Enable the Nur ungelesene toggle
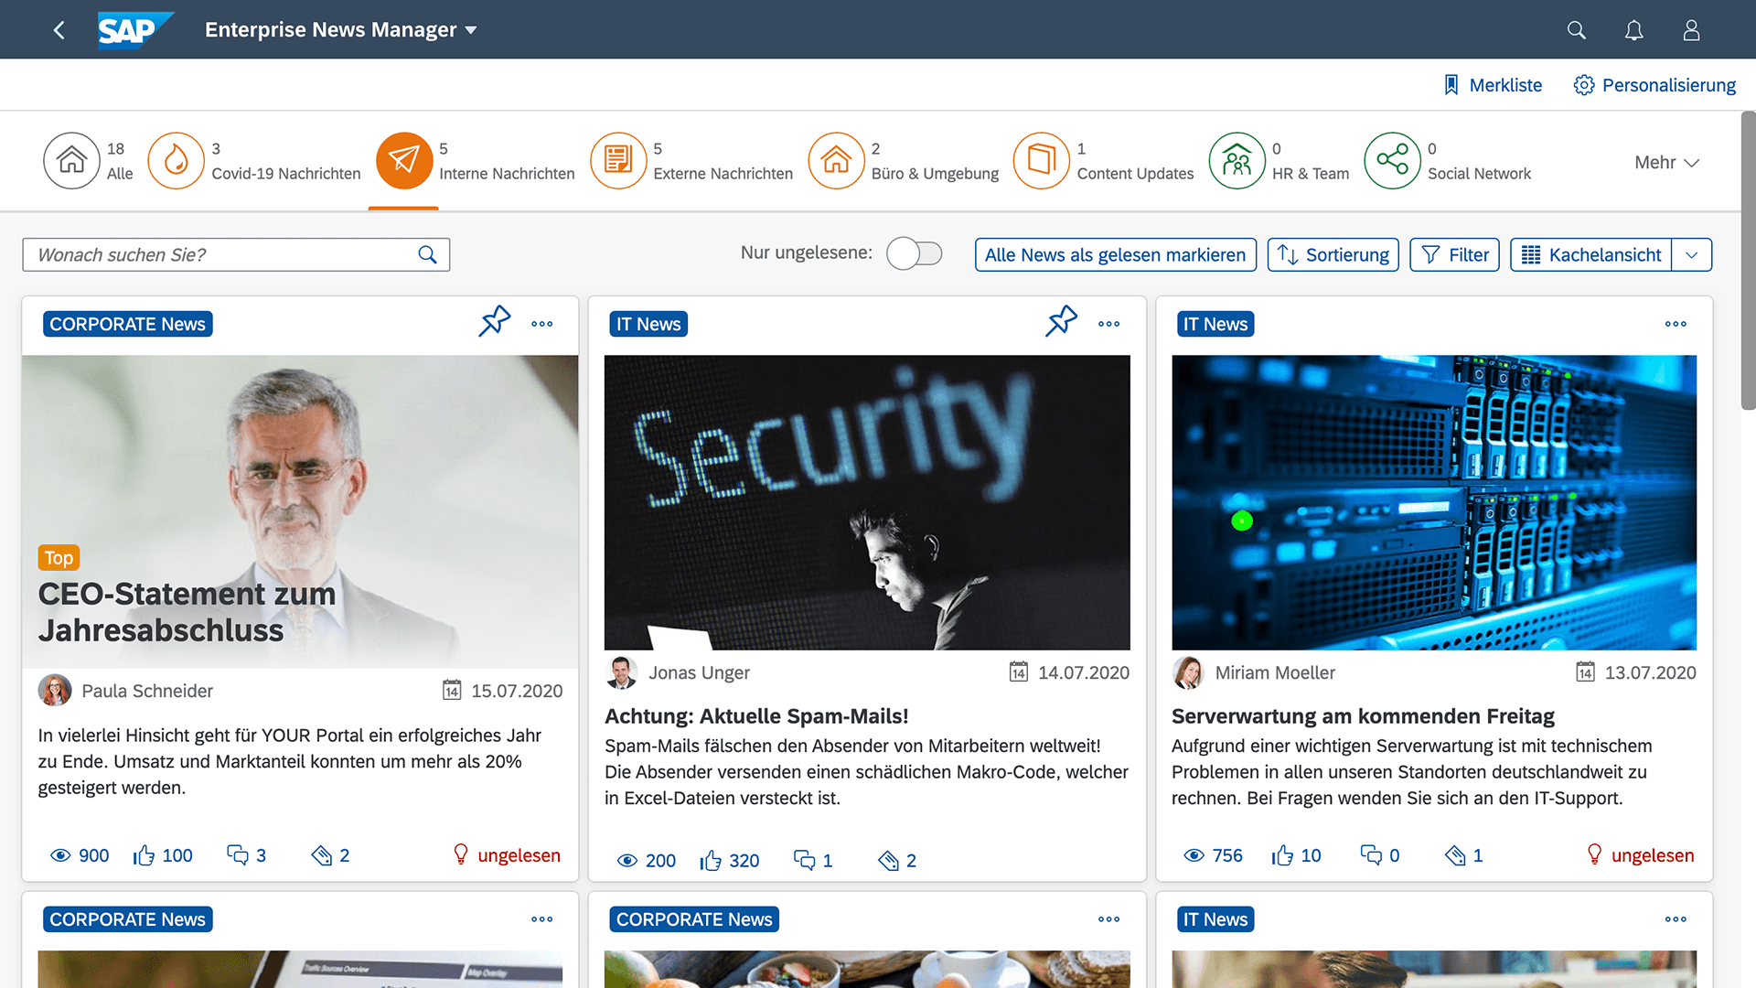The height and width of the screenshot is (988, 1756). point(914,253)
